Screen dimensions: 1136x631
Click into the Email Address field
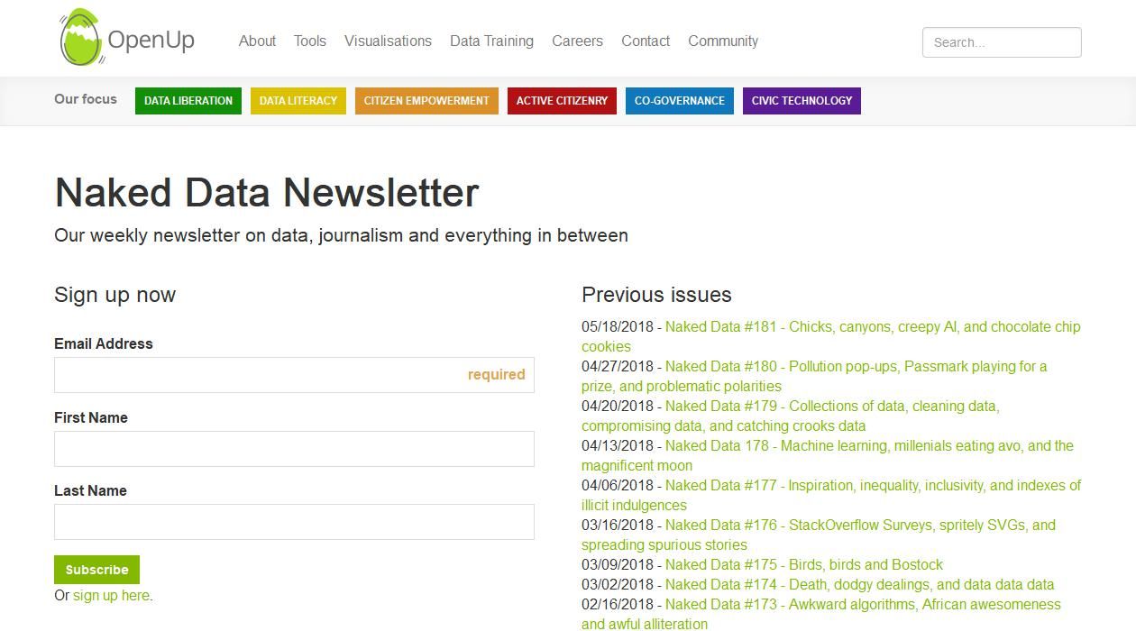[x=294, y=375]
